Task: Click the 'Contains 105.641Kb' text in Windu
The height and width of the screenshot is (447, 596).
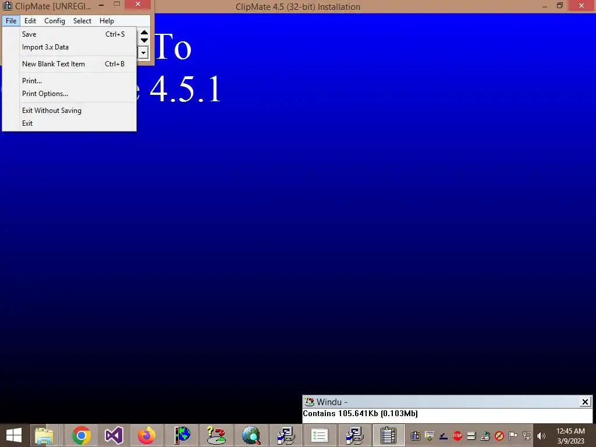Action: pos(360,414)
